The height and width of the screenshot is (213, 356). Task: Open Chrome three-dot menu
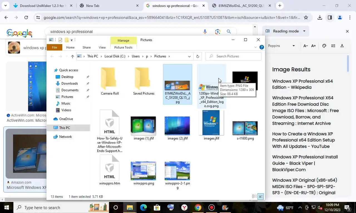pyautogui.click(x=350, y=17)
